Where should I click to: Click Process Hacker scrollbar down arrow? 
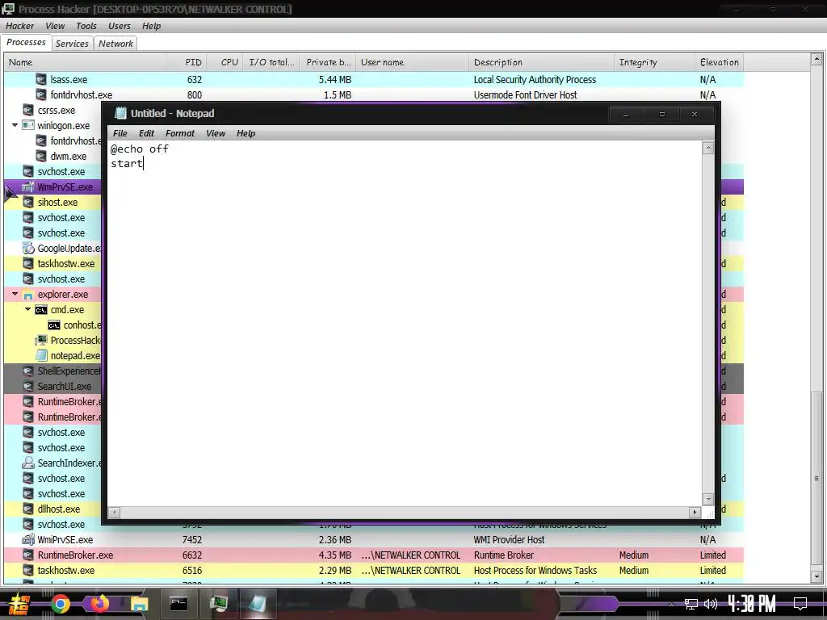pyautogui.click(x=817, y=577)
